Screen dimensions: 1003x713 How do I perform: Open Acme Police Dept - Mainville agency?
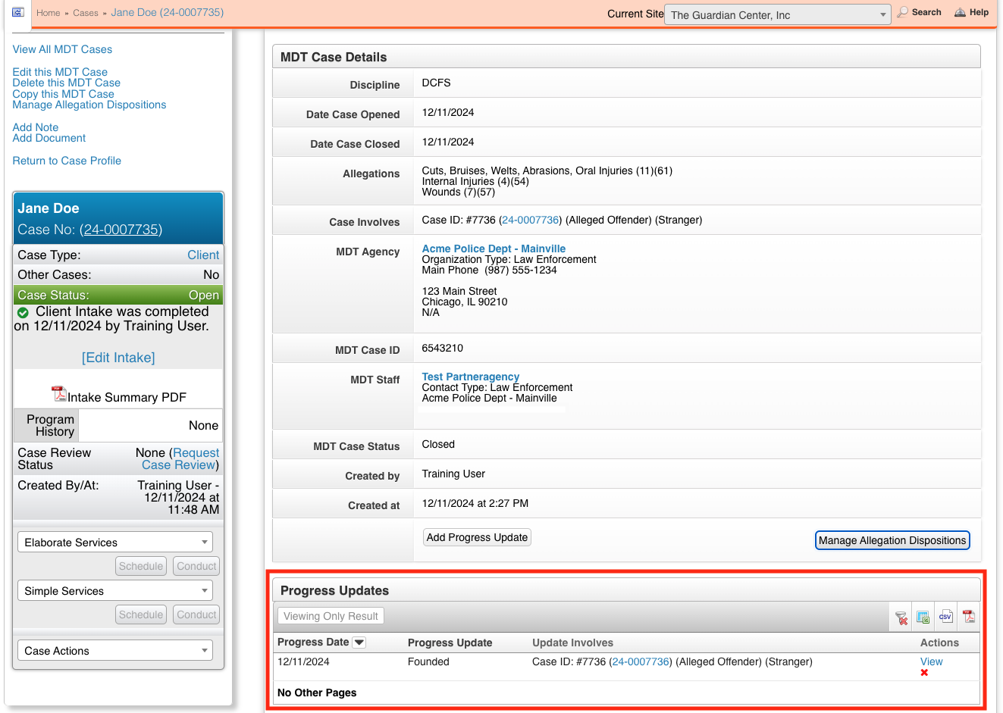click(494, 249)
